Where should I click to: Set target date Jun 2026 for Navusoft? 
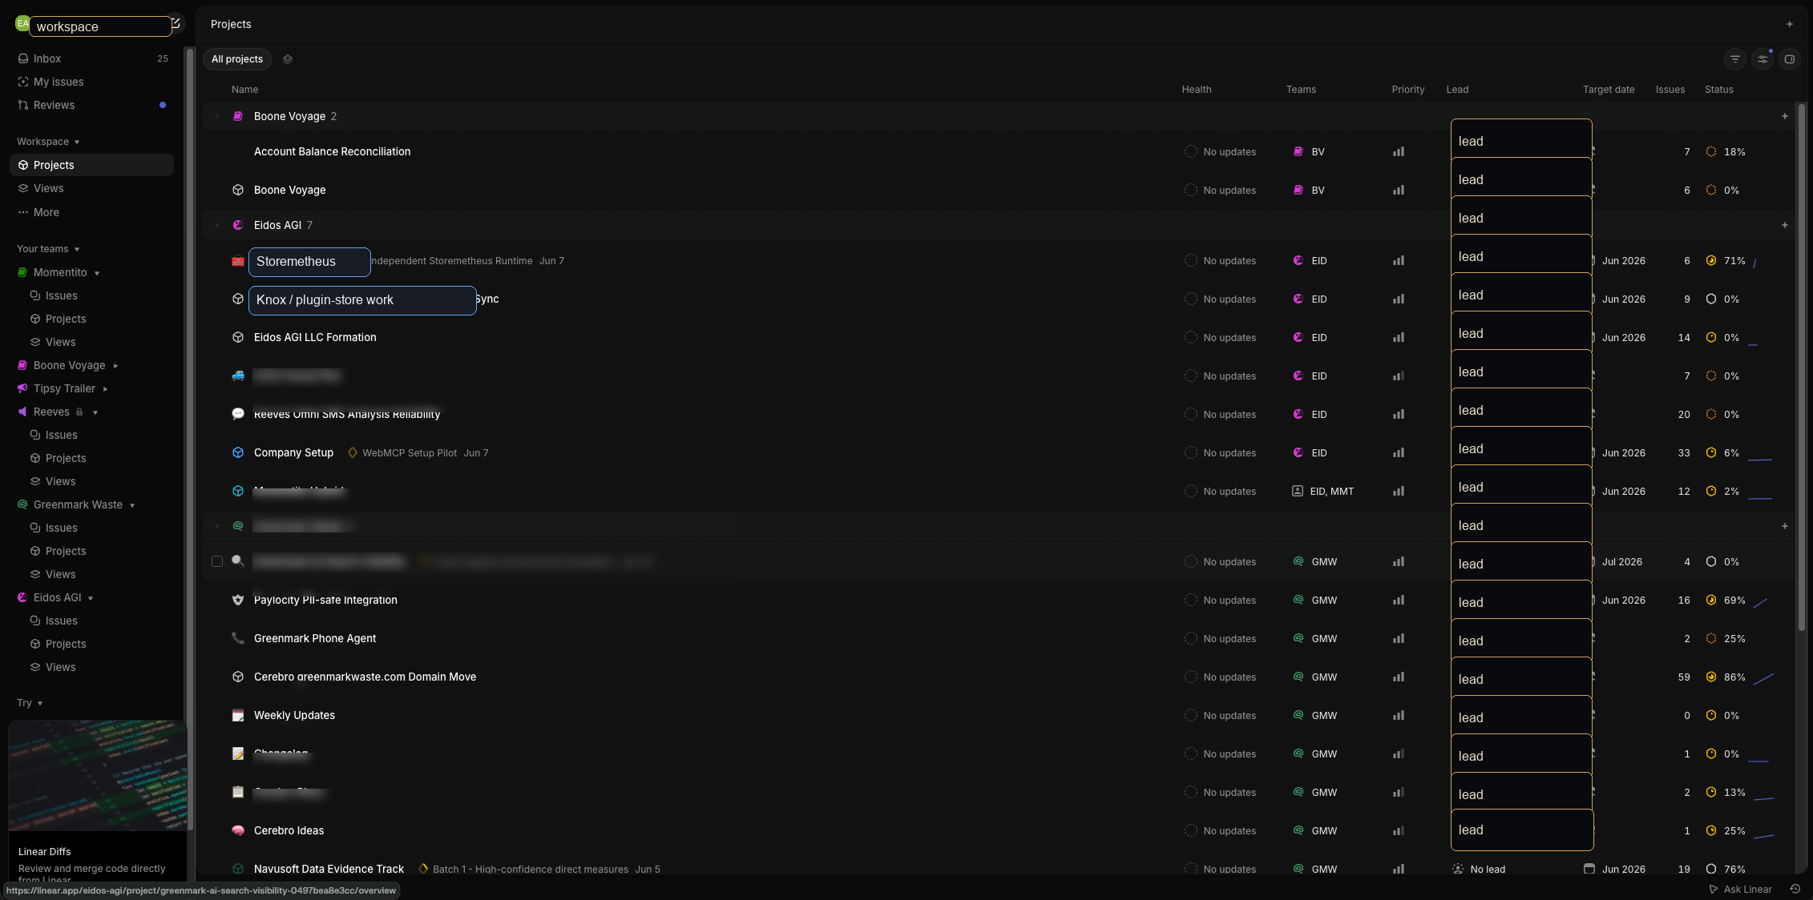point(1615,869)
